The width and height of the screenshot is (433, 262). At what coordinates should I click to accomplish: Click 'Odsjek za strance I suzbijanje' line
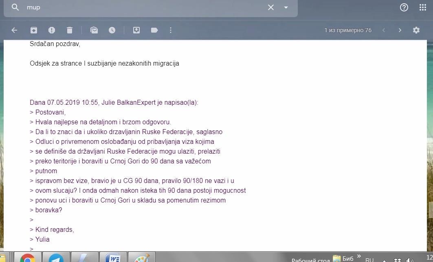104,63
